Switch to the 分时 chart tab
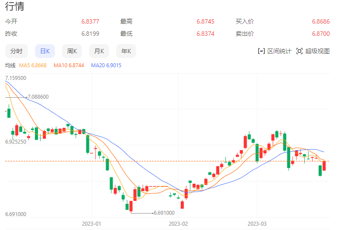The height and width of the screenshot is (230, 337). [16, 51]
